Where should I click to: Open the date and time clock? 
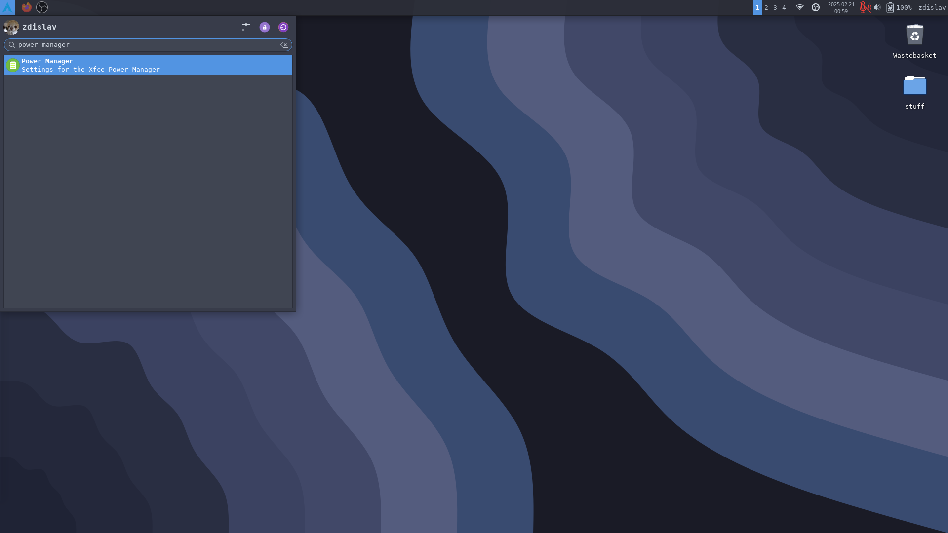(x=841, y=8)
